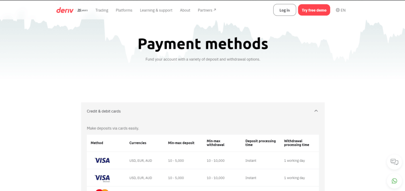Click the Credit & debit cards heading
The width and height of the screenshot is (405, 191).
pyautogui.click(x=104, y=111)
